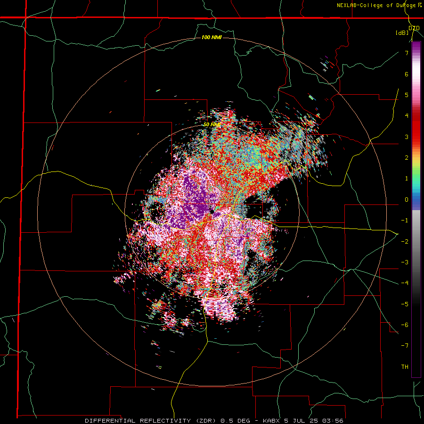
Task: Select the -5 value on the dB scale
Action: tap(405, 304)
